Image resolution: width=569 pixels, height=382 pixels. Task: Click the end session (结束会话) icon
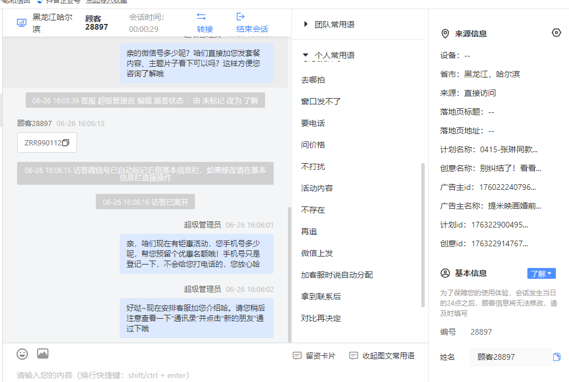point(240,17)
